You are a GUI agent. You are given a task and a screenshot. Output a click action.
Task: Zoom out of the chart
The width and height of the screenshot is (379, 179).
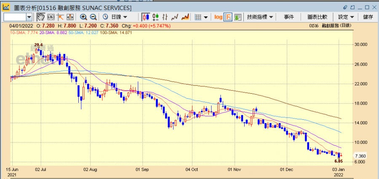(x=93, y=17)
